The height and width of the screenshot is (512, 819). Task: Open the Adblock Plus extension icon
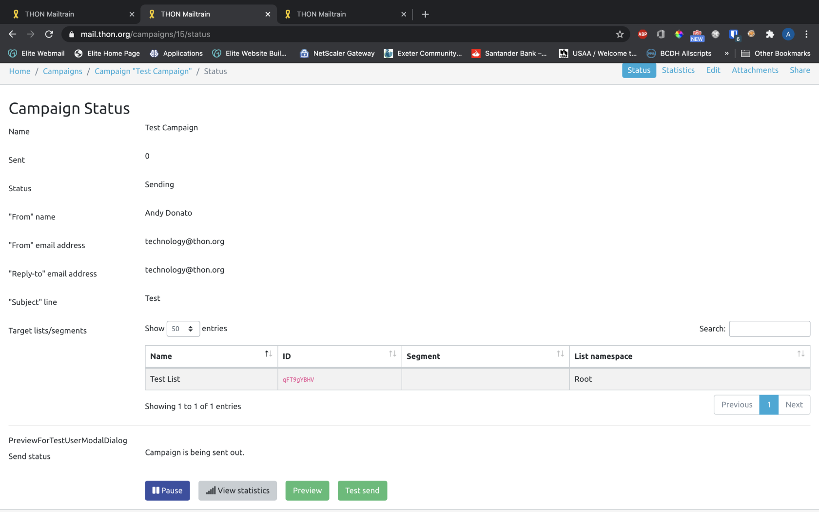pyautogui.click(x=643, y=34)
